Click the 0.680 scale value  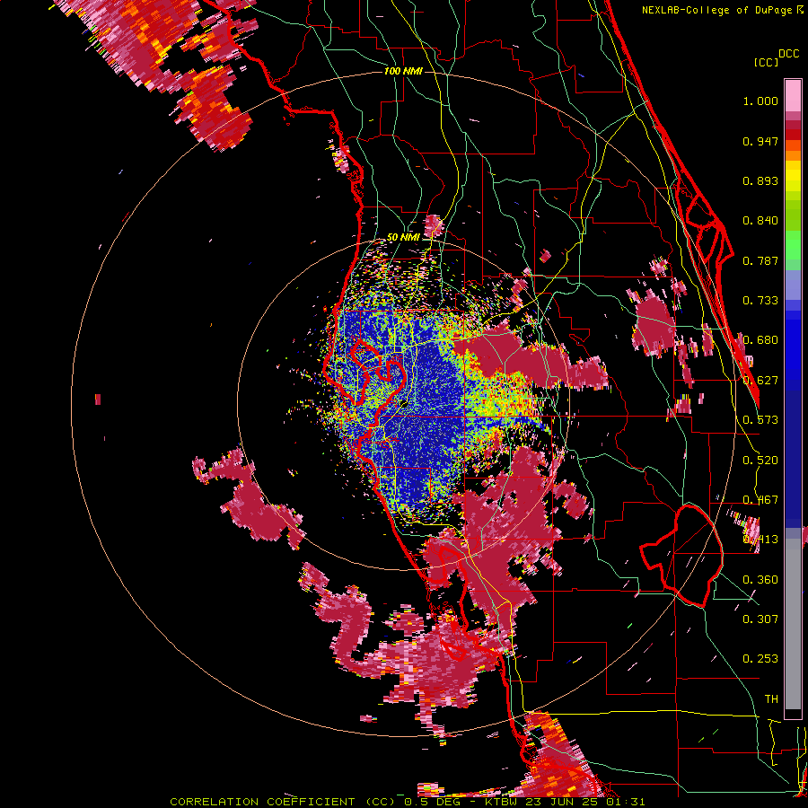click(x=760, y=340)
